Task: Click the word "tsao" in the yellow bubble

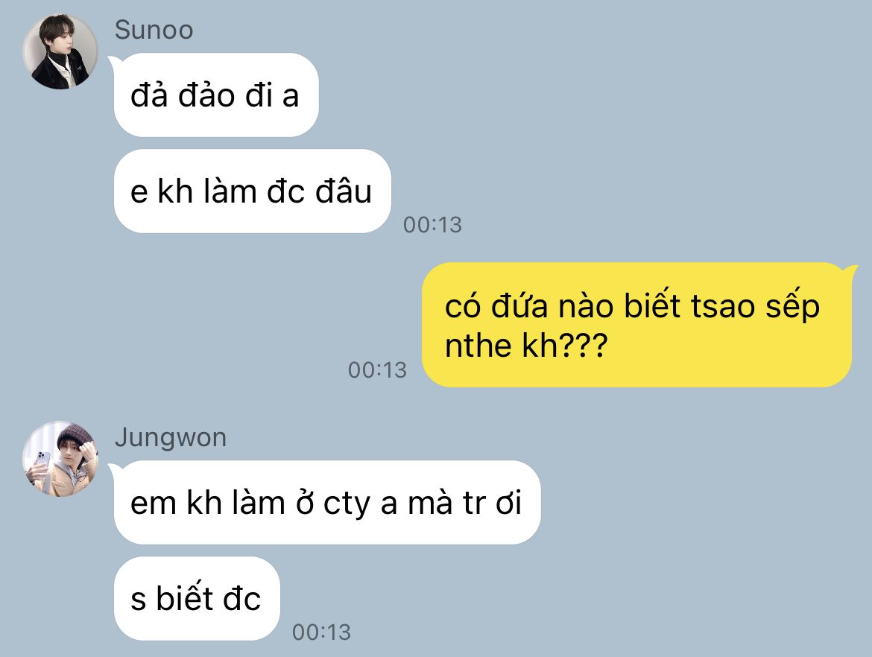Action: pyautogui.click(x=723, y=307)
